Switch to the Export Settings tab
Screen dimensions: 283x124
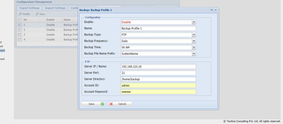click(30, 8)
